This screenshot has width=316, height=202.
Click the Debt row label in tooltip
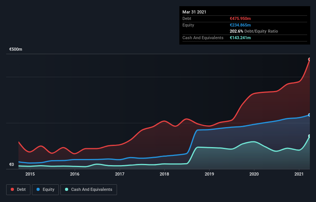[187, 18]
